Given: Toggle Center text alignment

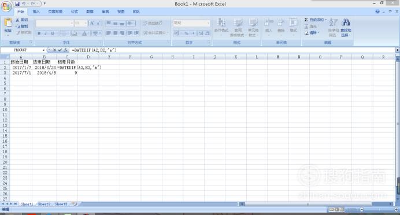Looking at the screenshot, I should click(x=115, y=33).
